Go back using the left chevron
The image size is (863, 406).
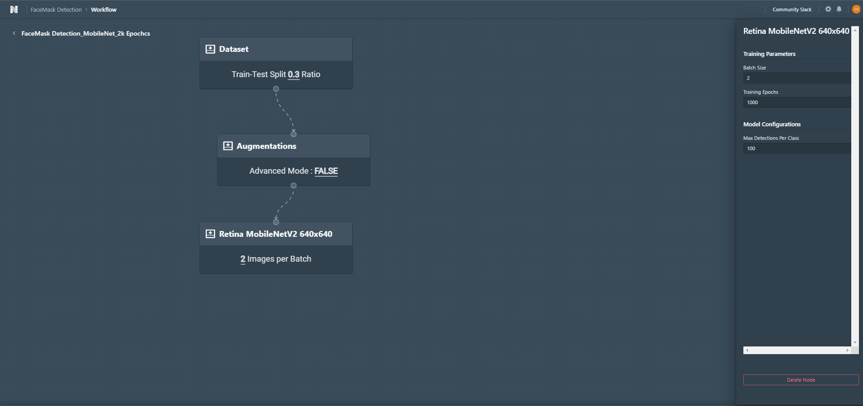tap(14, 33)
